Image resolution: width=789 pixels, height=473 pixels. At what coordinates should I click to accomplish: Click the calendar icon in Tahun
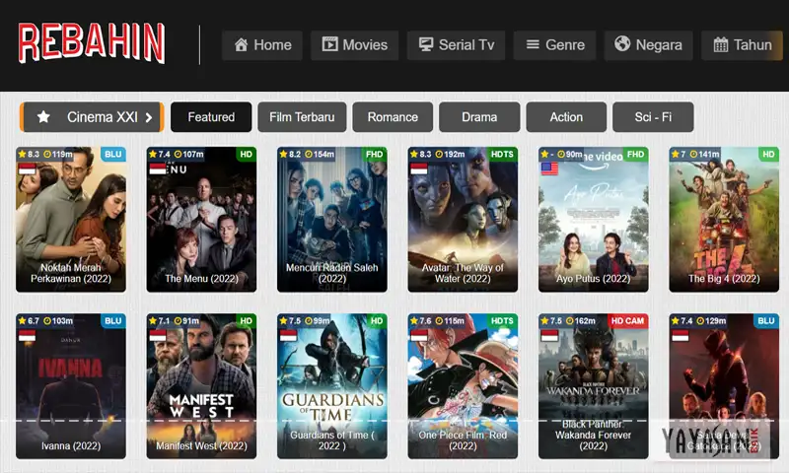coord(721,44)
